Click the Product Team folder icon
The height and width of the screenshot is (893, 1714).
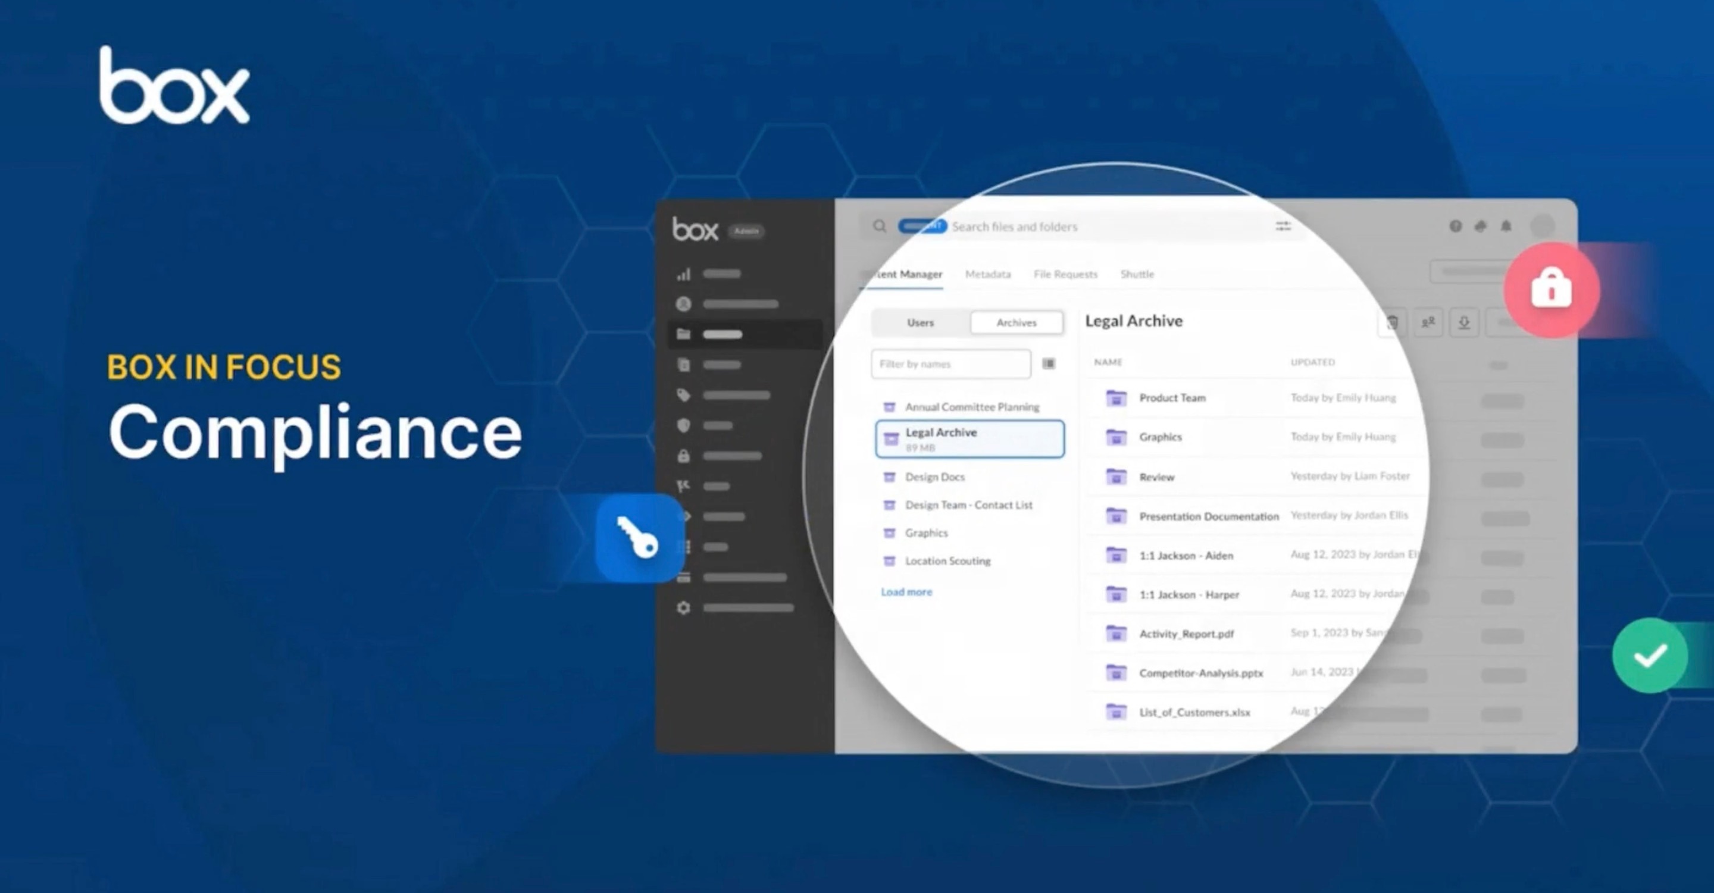(x=1116, y=397)
